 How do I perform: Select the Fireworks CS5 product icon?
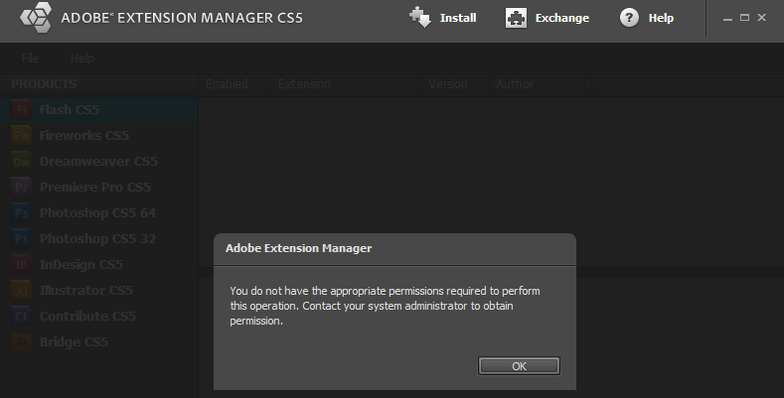pyautogui.click(x=22, y=136)
